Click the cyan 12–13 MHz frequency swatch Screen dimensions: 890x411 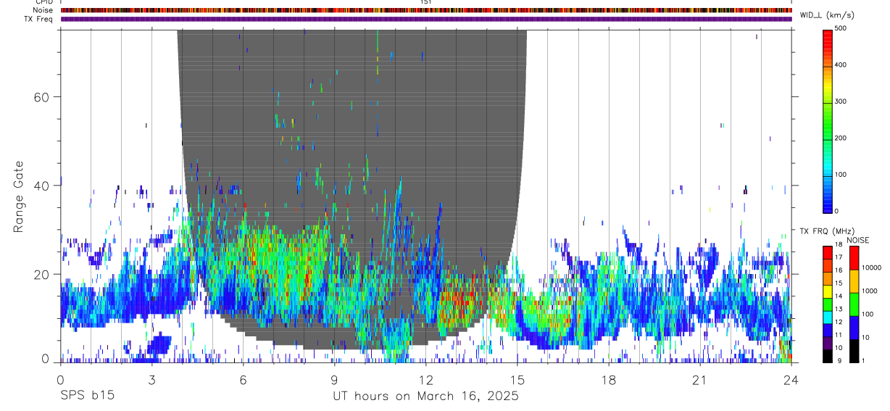click(x=827, y=317)
